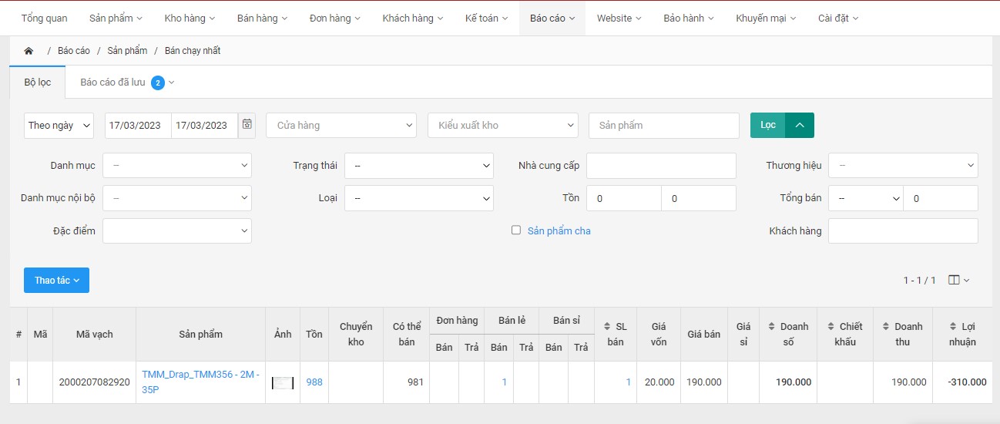The width and height of the screenshot is (1000, 424).
Task: Focus the Nhà cung cấp input field
Action: click(661, 165)
